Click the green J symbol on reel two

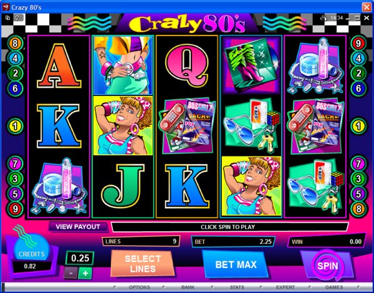[x=123, y=186]
